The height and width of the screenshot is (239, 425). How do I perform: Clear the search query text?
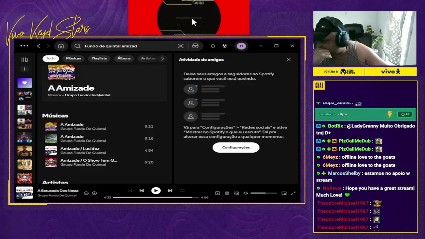click(181, 46)
